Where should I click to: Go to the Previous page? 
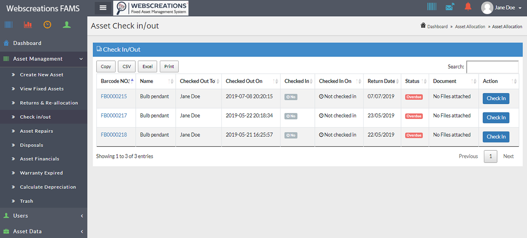(x=468, y=156)
